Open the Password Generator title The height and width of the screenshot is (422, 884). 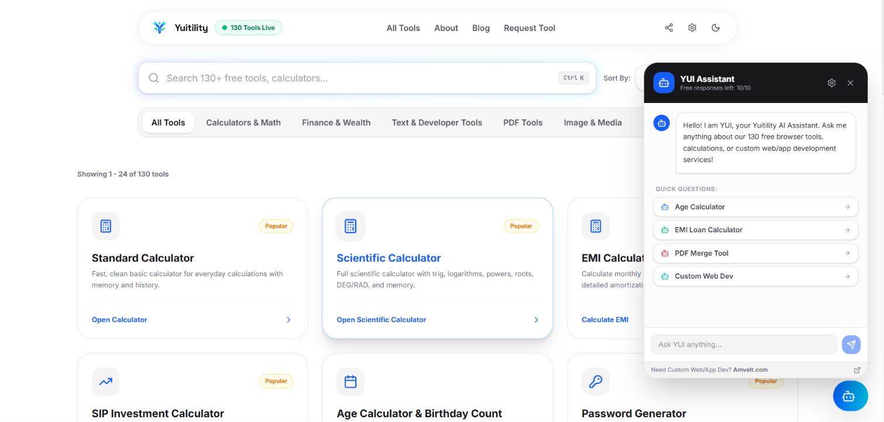[634, 414]
